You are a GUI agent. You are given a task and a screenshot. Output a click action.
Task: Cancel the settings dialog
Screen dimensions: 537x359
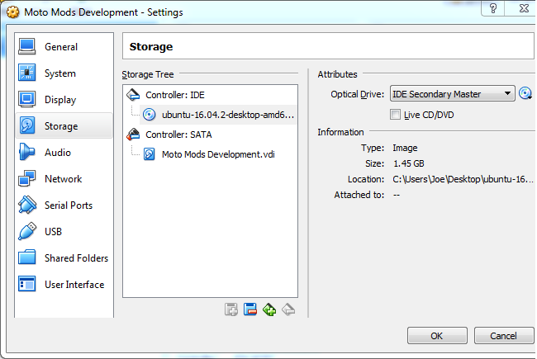[x=503, y=336]
